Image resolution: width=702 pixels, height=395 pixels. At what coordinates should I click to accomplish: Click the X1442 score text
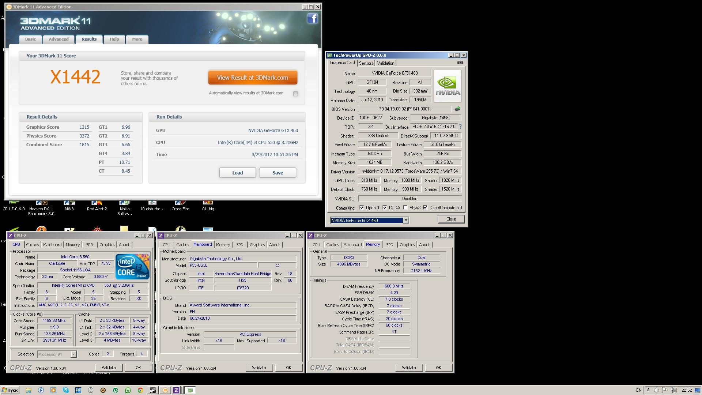point(75,77)
